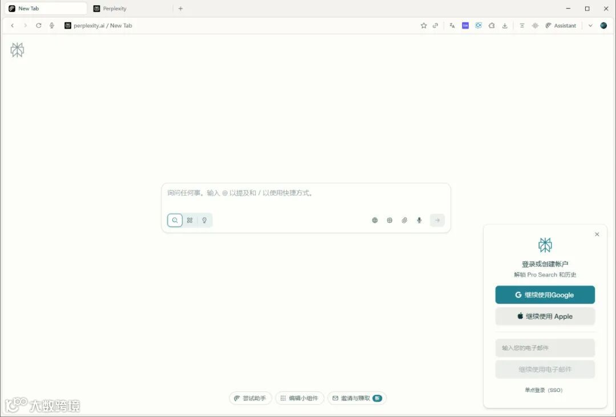The width and height of the screenshot is (616, 417).
Task: Click the email address input field
Action: [545, 348]
